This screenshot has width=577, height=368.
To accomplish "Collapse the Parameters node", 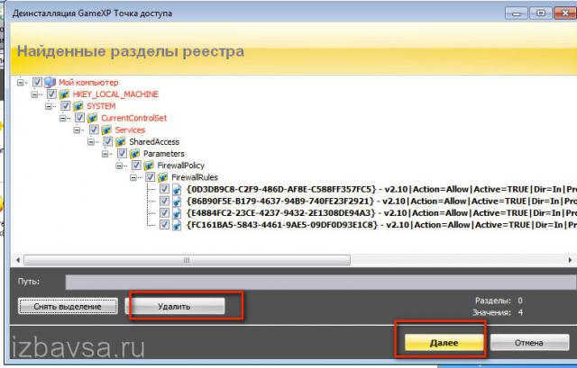I will [x=105, y=154].
